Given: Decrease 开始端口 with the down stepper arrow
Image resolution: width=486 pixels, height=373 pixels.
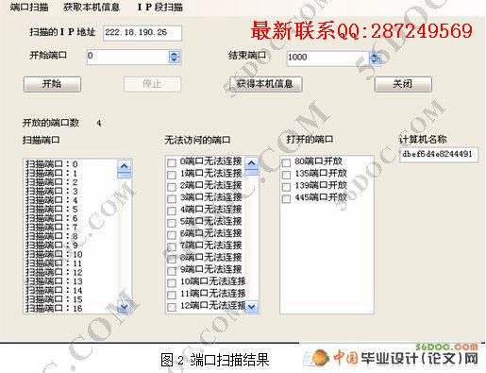Looking at the screenshot, I should click(x=175, y=60).
